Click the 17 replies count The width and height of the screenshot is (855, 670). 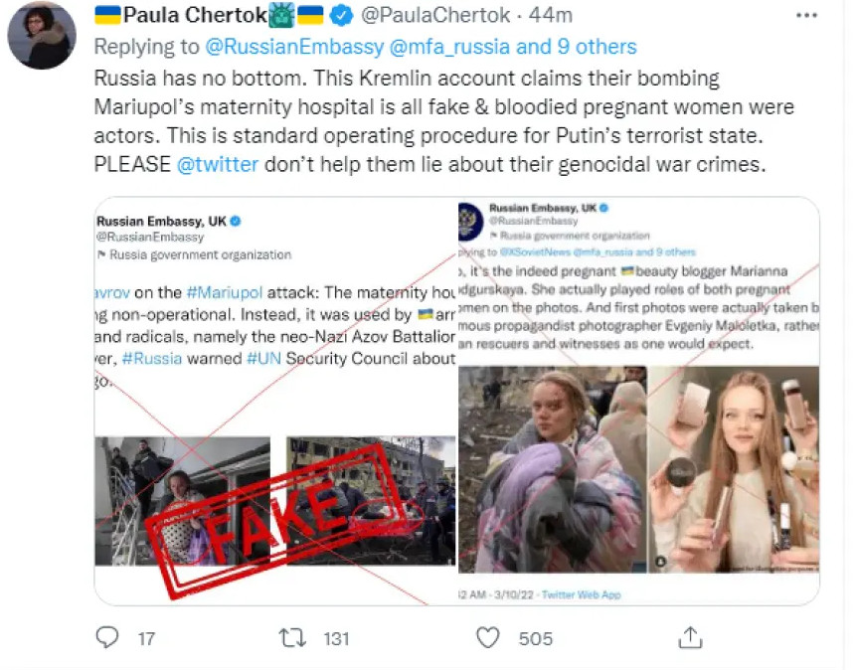tap(146, 638)
